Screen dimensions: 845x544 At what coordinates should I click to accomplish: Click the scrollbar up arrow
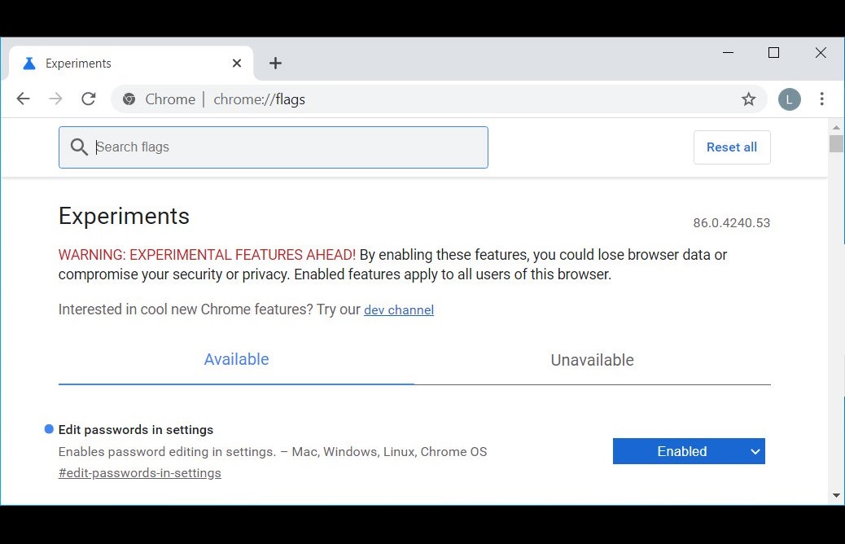[x=836, y=127]
